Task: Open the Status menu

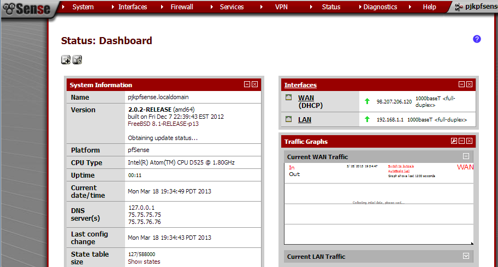Action: pos(331,7)
